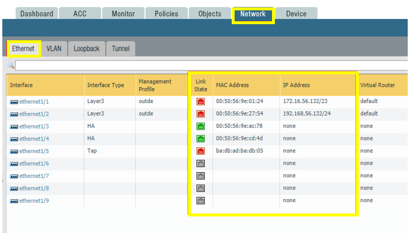Select MAC address ba:db:ad:ba:db:05
Viewport: 410px width, 236px height.
pyautogui.click(x=240, y=151)
